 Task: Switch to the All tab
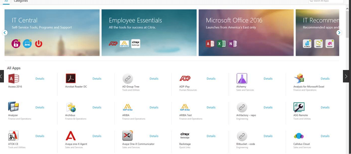[6, 1]
